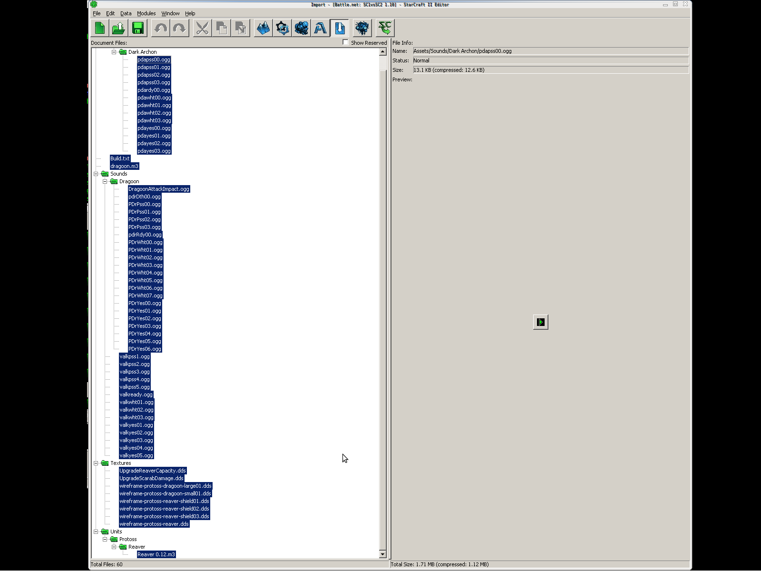Open the Terrain module mountain icon
761x571 pixels.
[x=263, y=29]
